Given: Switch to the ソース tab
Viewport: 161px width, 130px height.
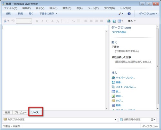Looking at the screenshot, I should click(x=35, y=112).
